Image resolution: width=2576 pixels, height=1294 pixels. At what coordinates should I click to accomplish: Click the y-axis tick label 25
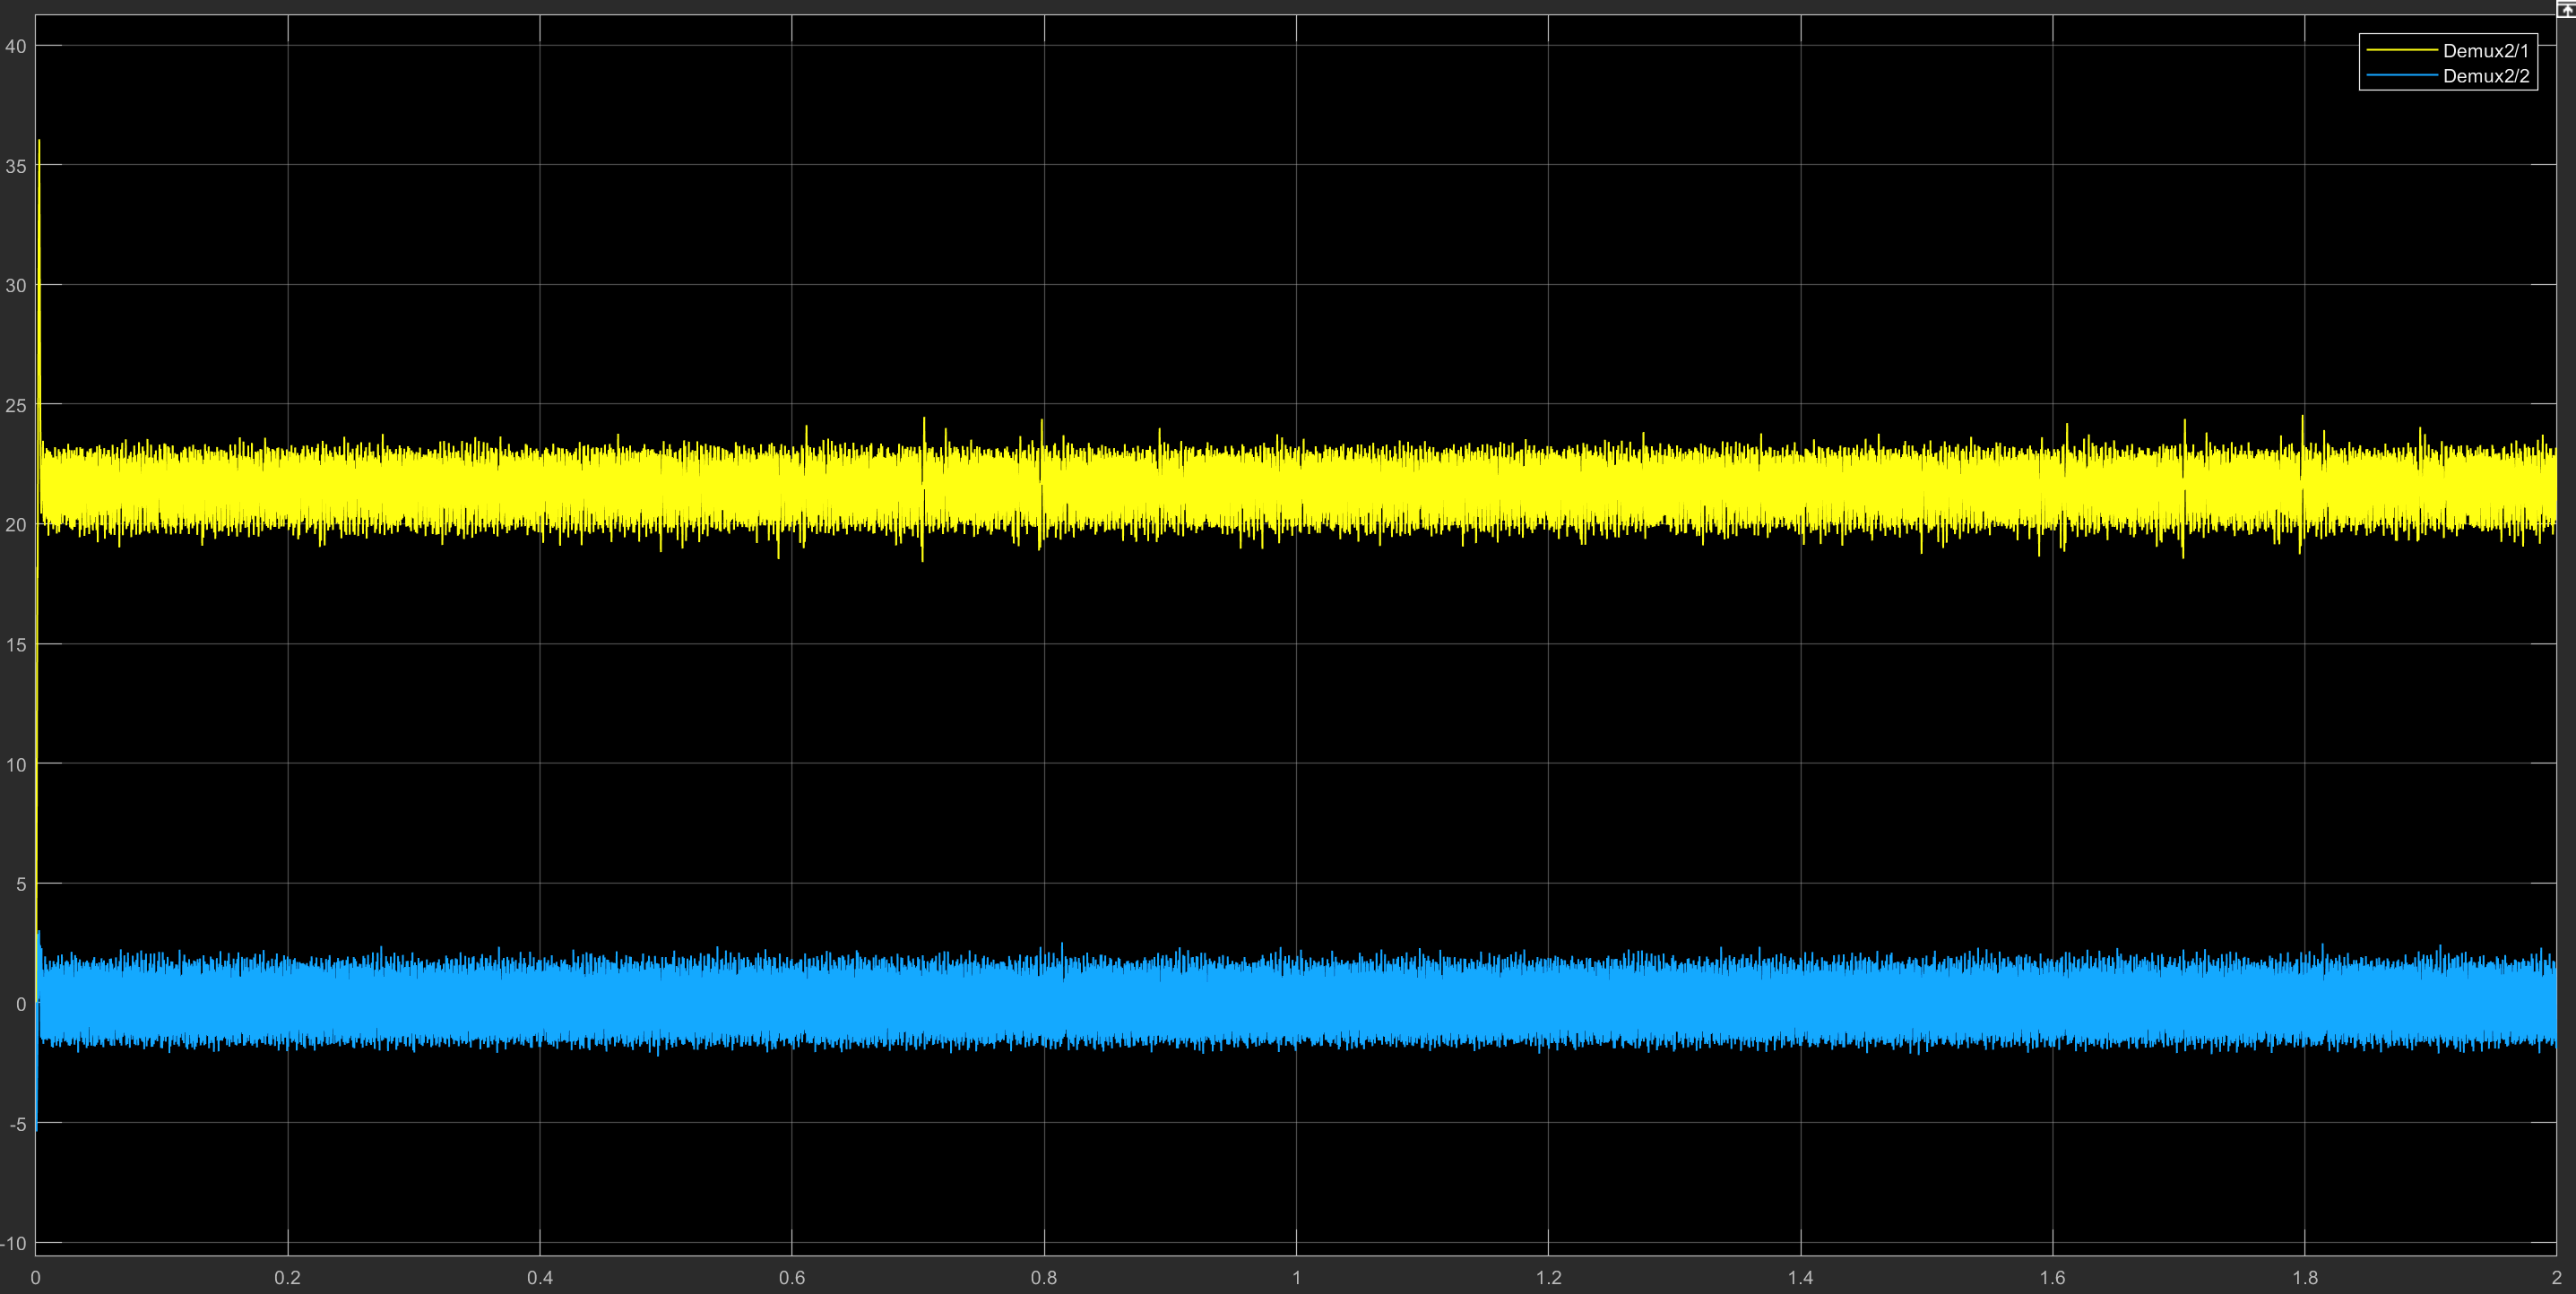tap(16, 406)
